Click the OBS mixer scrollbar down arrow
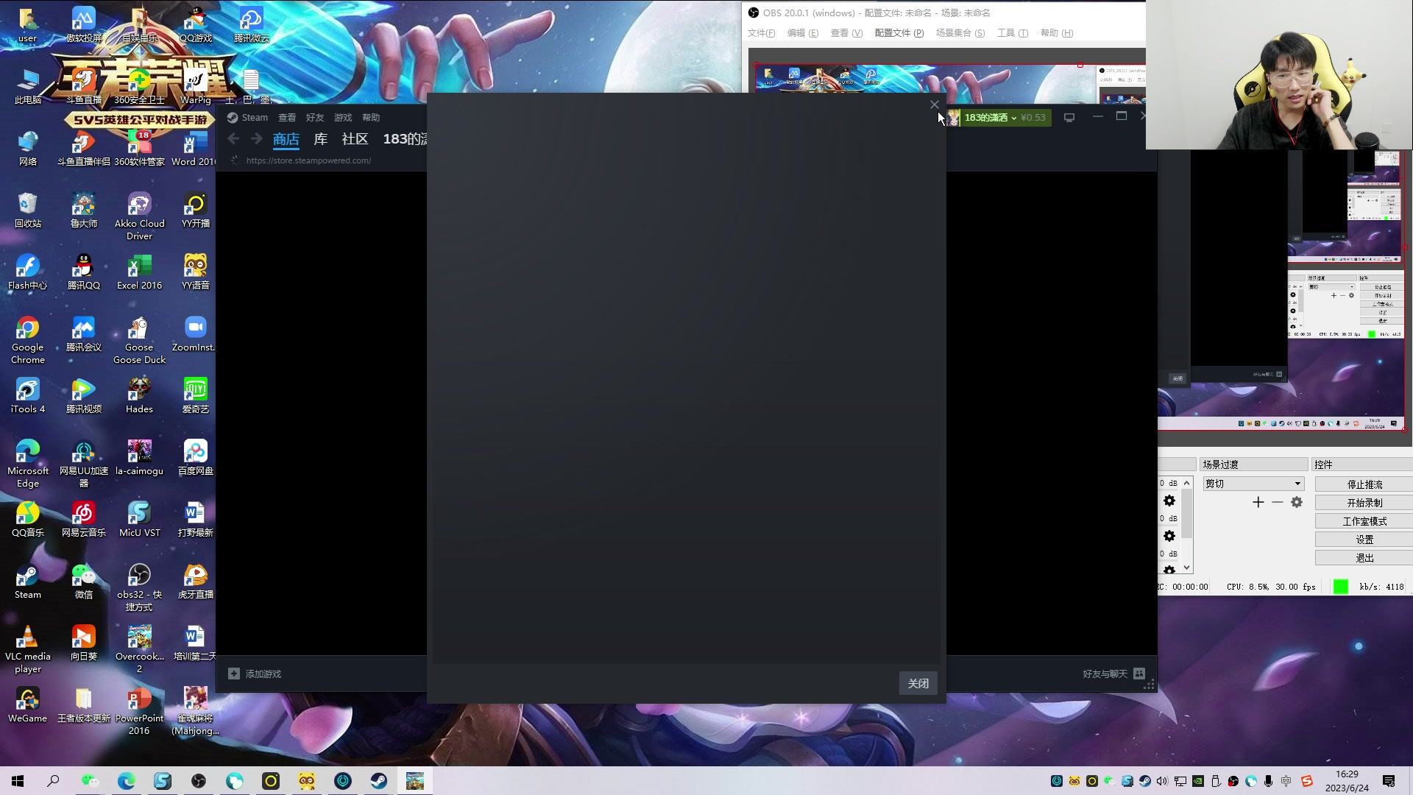The height and width of the screenshot is (795, 1413). pyautogui.click(x=1186, y=568)
